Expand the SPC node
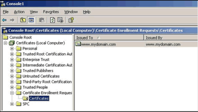 click(x=12, y=104)
